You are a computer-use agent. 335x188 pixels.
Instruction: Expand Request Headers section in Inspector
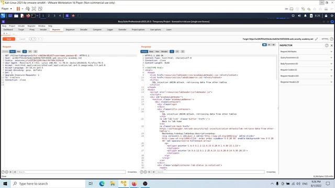(306, 76)
